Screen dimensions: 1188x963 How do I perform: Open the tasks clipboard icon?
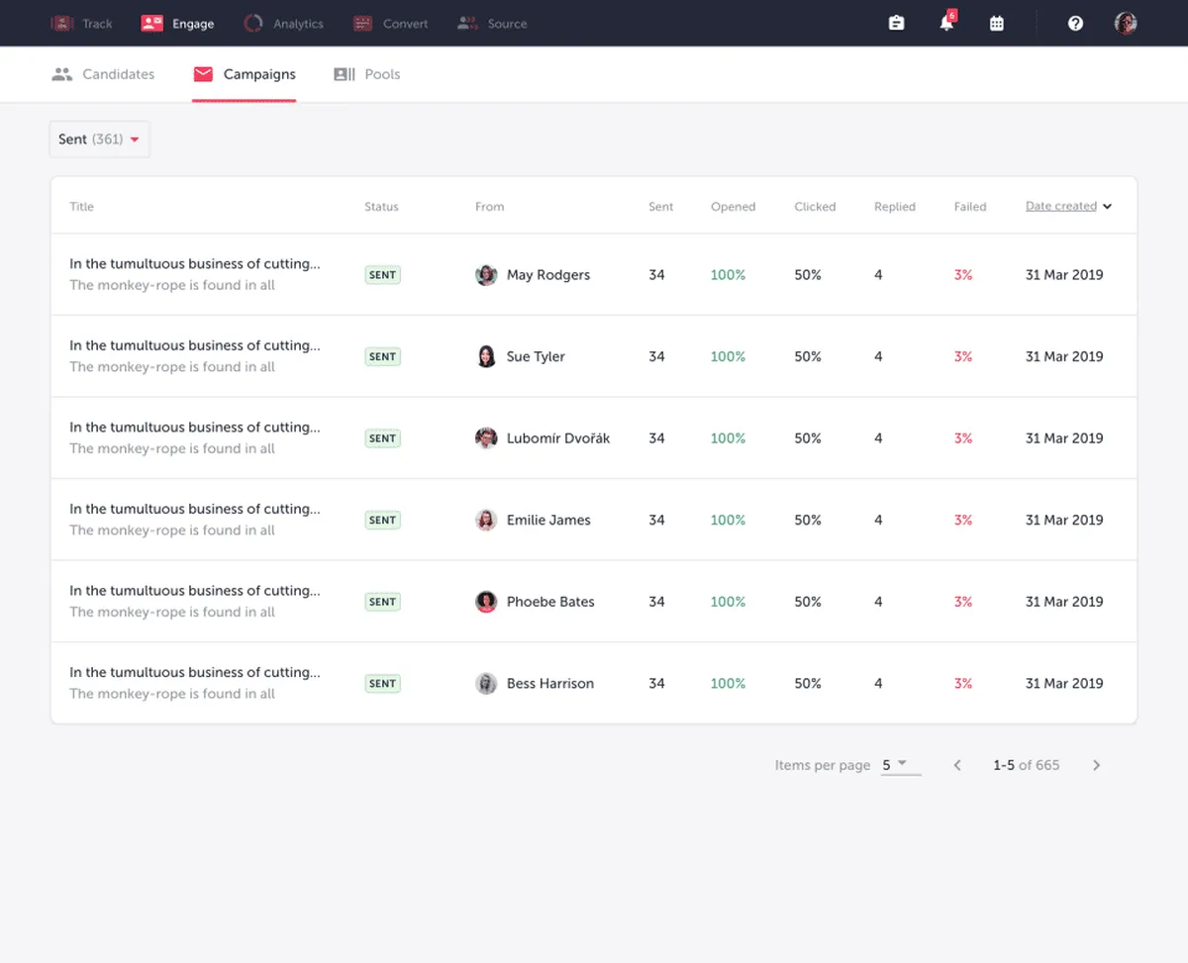coord(896,22)
